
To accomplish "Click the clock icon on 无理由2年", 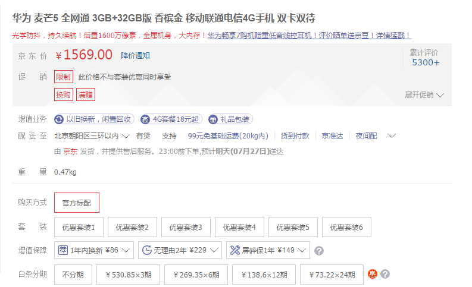I will pos(146,250).
